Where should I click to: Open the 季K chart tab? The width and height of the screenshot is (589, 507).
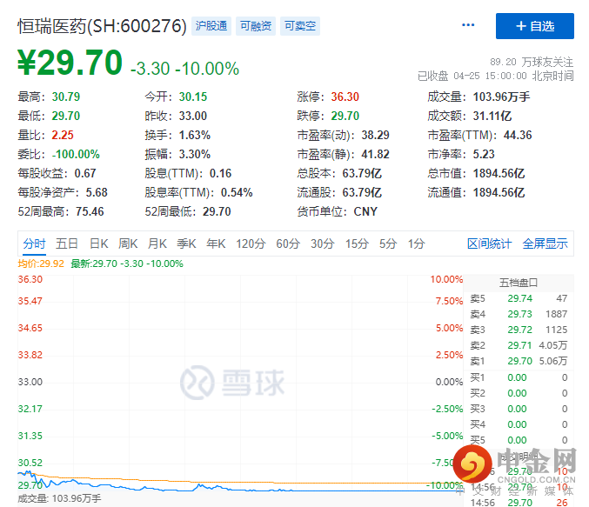(x=186, y=243)
